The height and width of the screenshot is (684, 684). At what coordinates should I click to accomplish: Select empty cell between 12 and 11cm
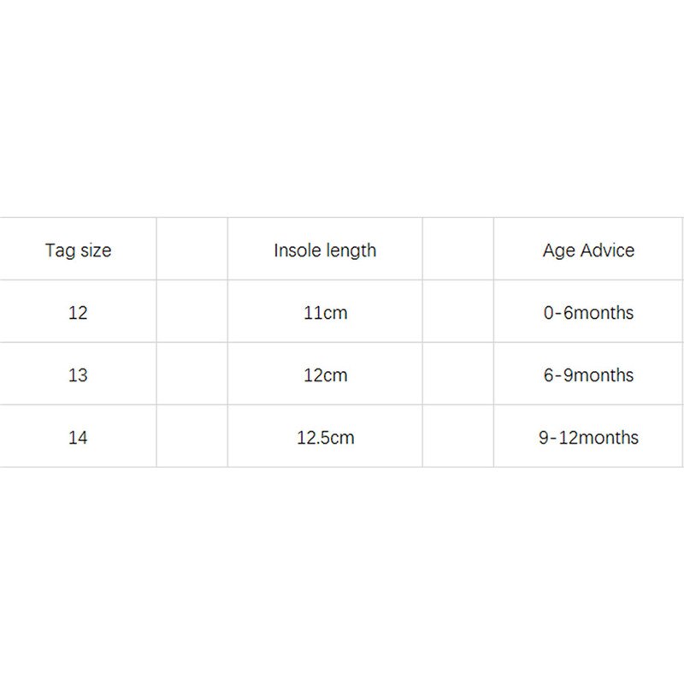(192, 312)
